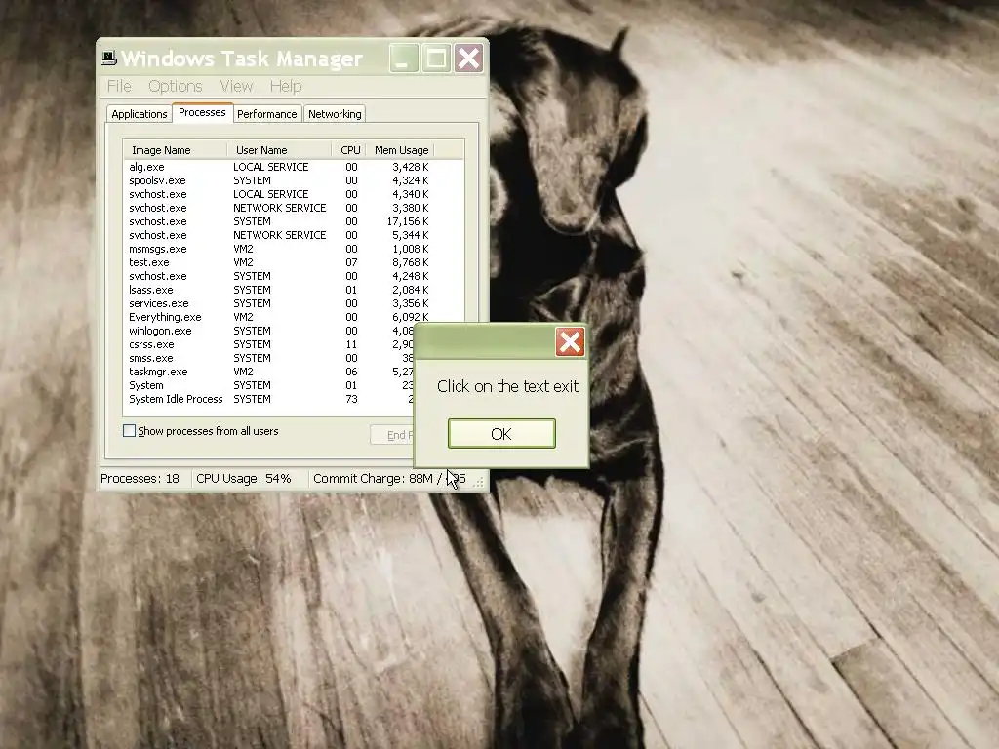
Task: Click svchost.exe with 4,340 K memory
Action: pos(279,194)
